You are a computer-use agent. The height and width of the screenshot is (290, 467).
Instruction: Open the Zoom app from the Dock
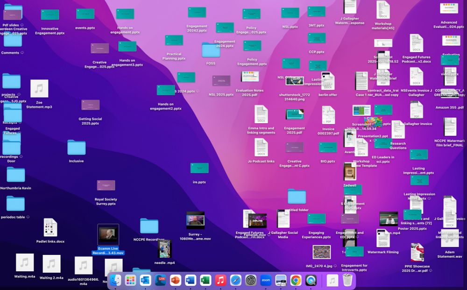[x=265, y=281]
